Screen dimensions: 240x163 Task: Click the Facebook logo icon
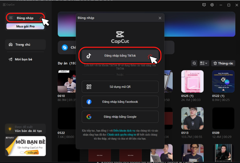coord(89,102)
